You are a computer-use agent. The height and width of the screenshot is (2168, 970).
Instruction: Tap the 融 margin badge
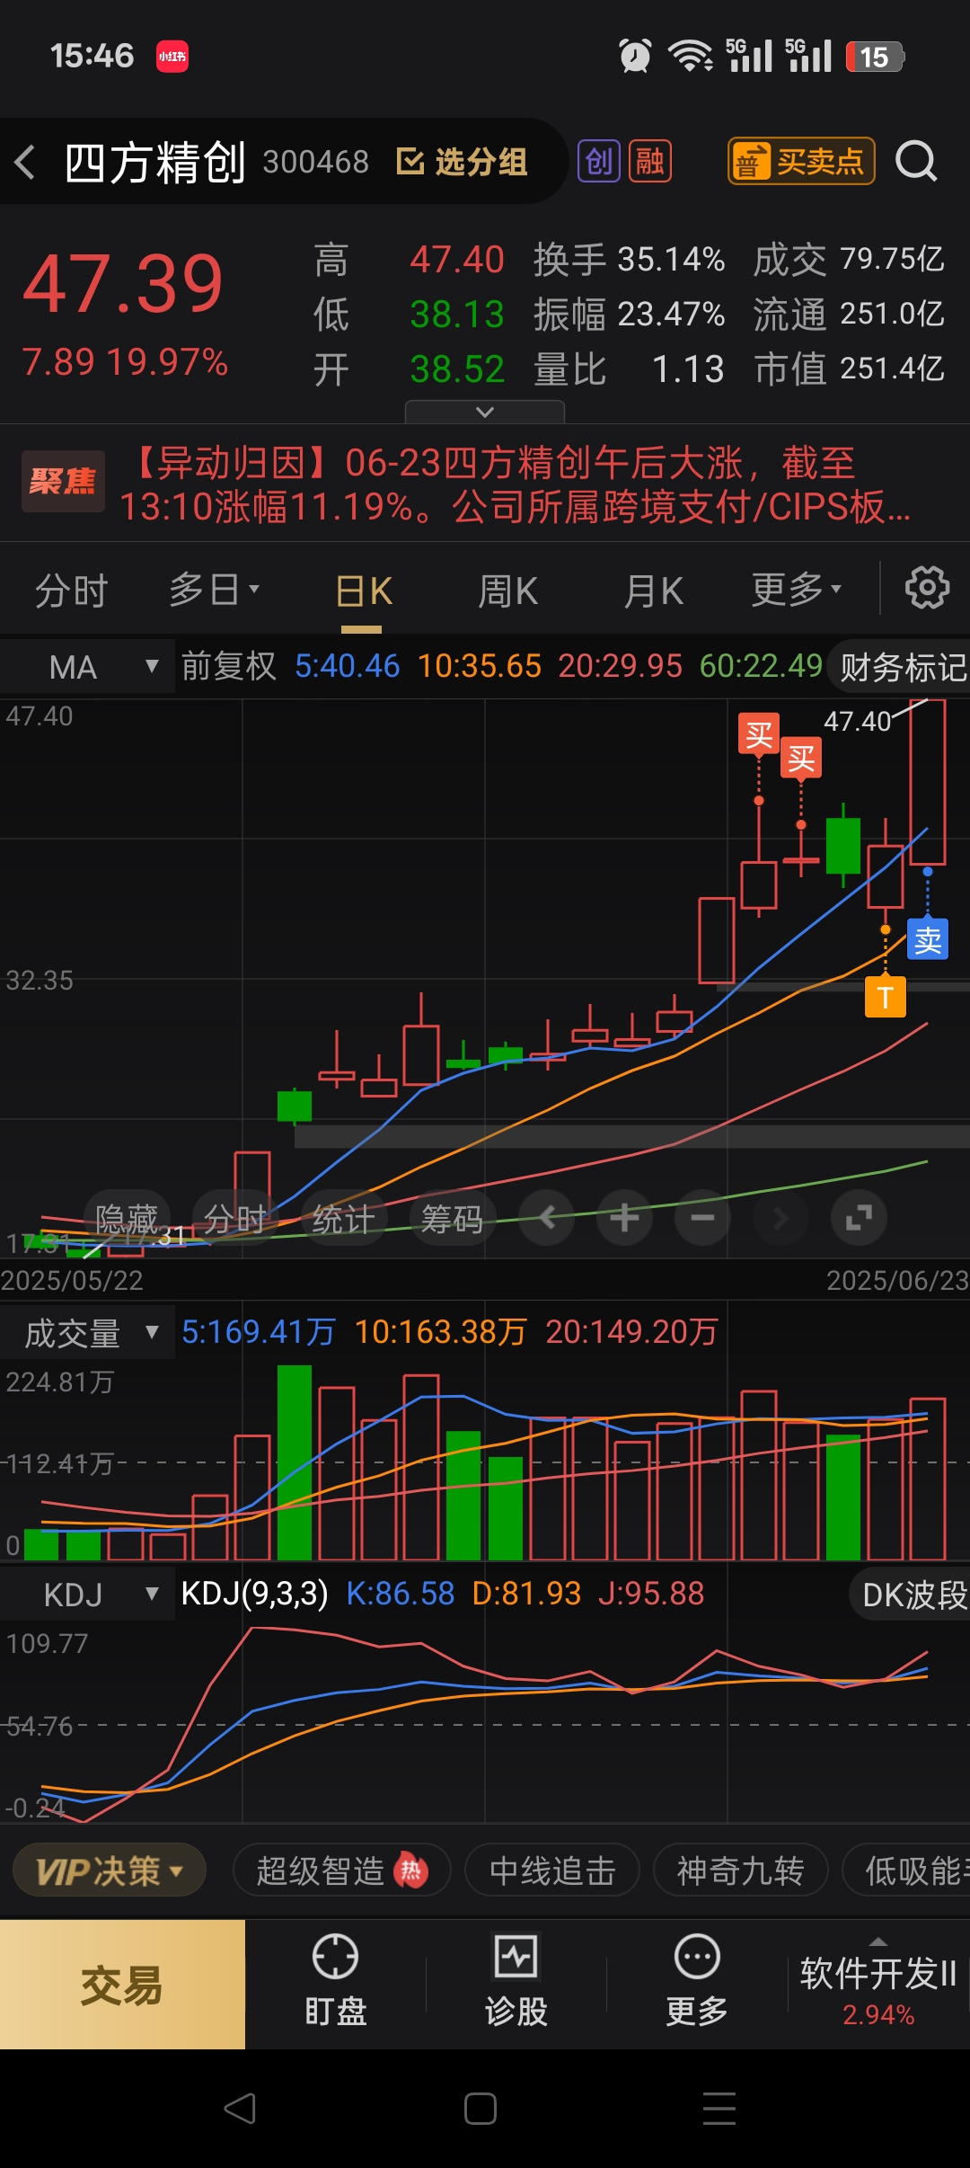(649, 162)
